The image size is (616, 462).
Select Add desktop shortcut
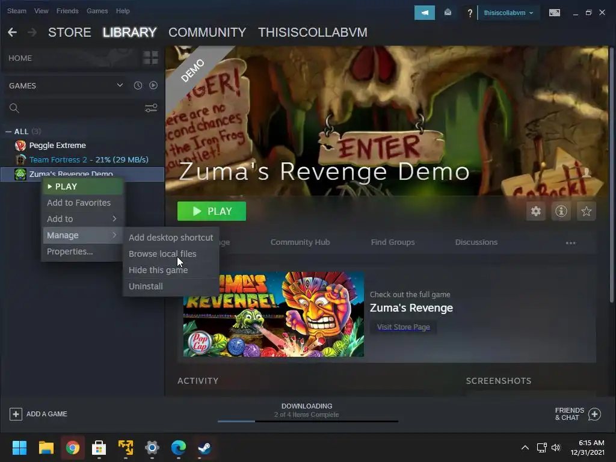pyautogui.click(x=171, y=238)
